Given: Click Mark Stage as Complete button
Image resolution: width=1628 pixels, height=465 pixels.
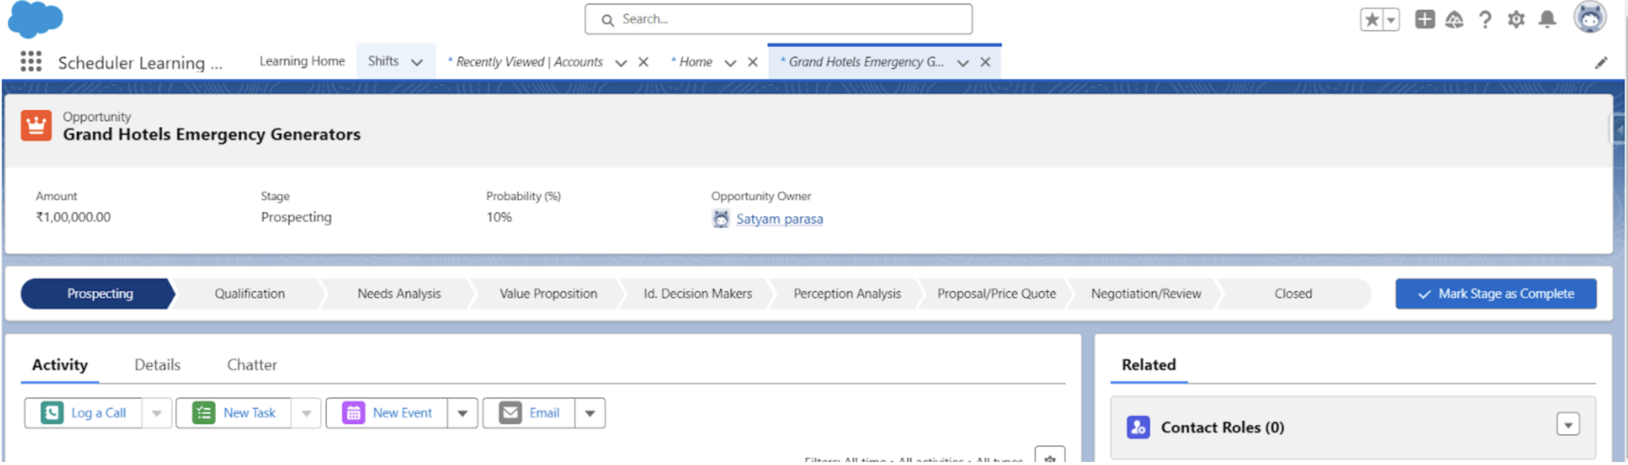Looking at the screenshot, I should pyautogui.click(x=1495, y=294).
